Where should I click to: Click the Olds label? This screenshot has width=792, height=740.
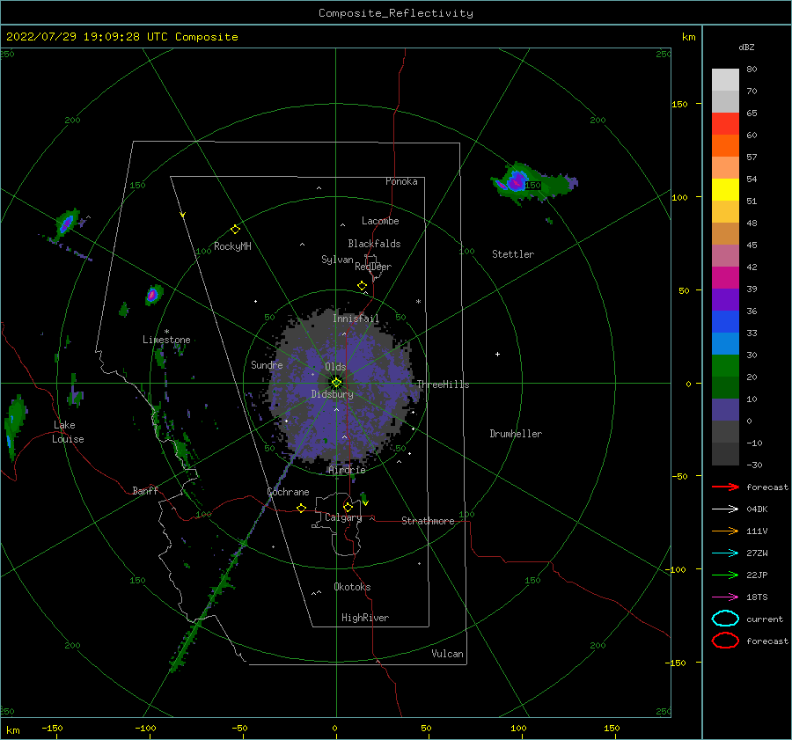335,367
